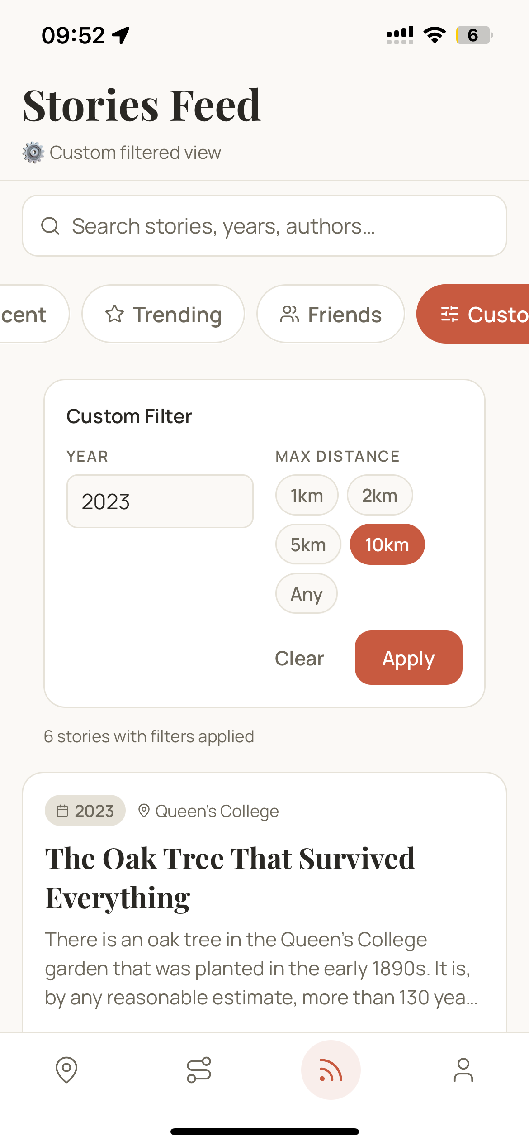Tap the magnifier icon in search bar
529x1146 pixels.
[x=50, y=226]
